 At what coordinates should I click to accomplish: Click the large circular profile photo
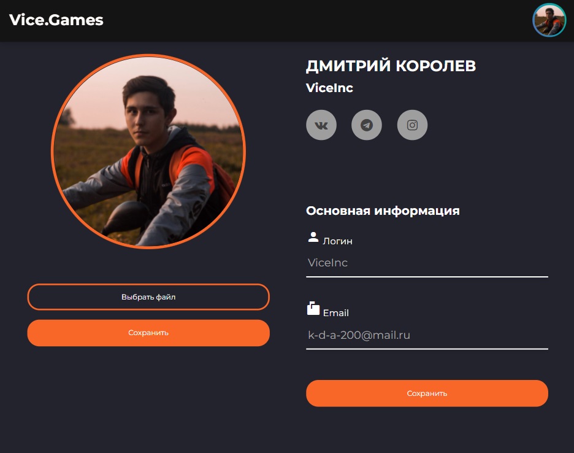pos(148,152)
